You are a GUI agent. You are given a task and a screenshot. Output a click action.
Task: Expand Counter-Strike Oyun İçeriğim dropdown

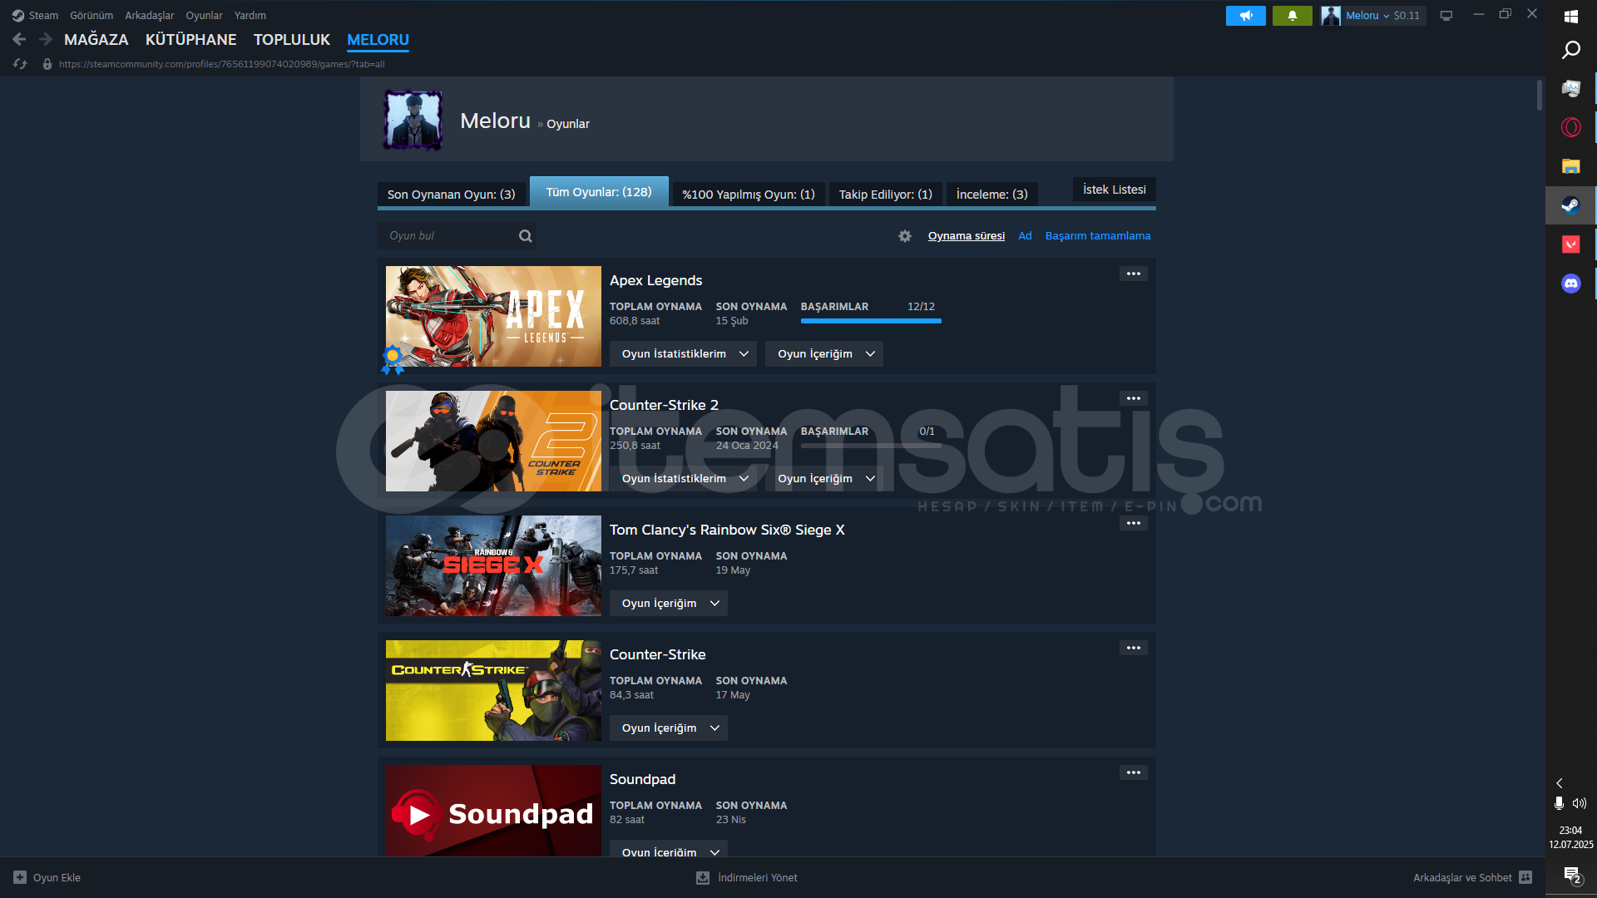668,728
